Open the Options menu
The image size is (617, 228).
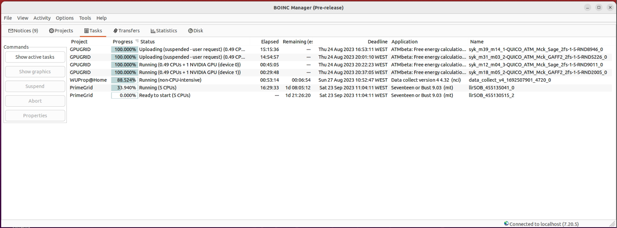tap(65, 18)
